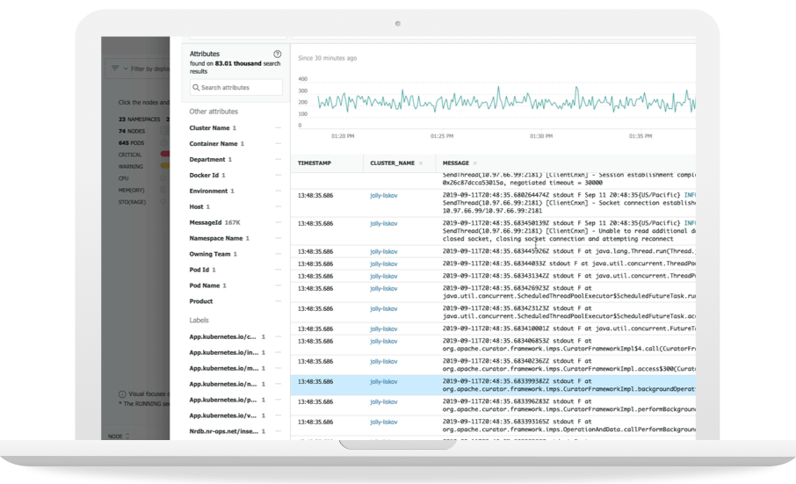Click the Attributes help question-mark icon
Viewport: 796px width, 484px height.
[x=278, y=54]
